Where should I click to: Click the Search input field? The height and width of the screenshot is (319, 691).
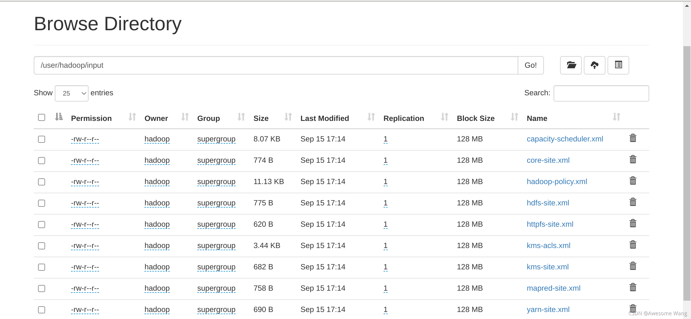pyautogui.click(x=601, y=93)
